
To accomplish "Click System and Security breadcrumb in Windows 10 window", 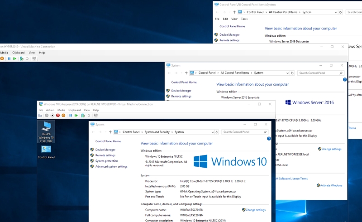I will pos(157,132).
